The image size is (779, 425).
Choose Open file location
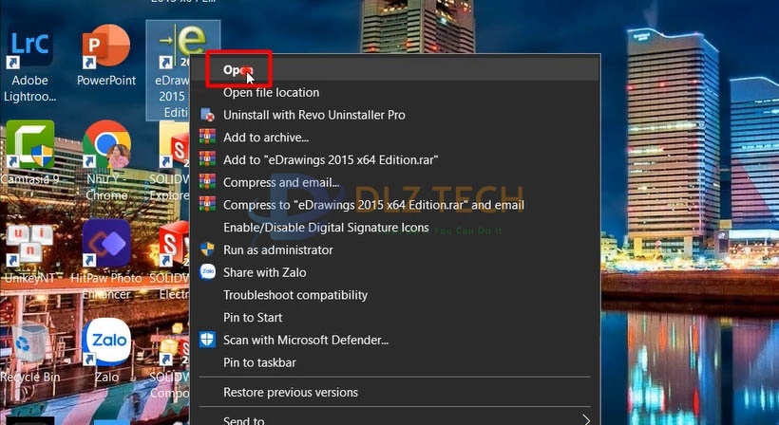point(271,92)
